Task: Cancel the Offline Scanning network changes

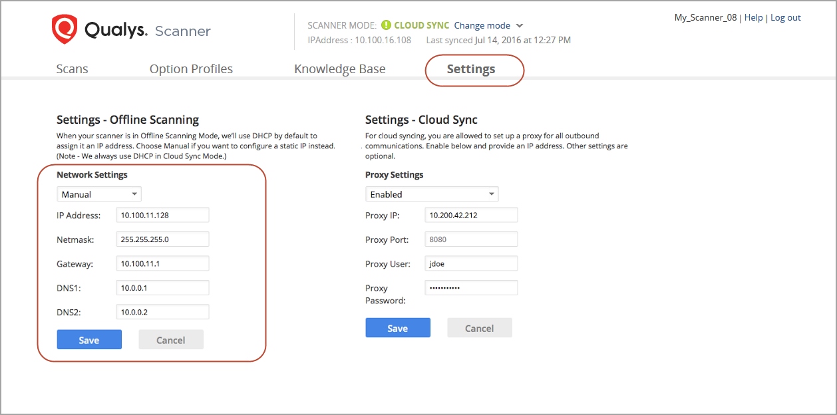Action: tap(170, 340)
